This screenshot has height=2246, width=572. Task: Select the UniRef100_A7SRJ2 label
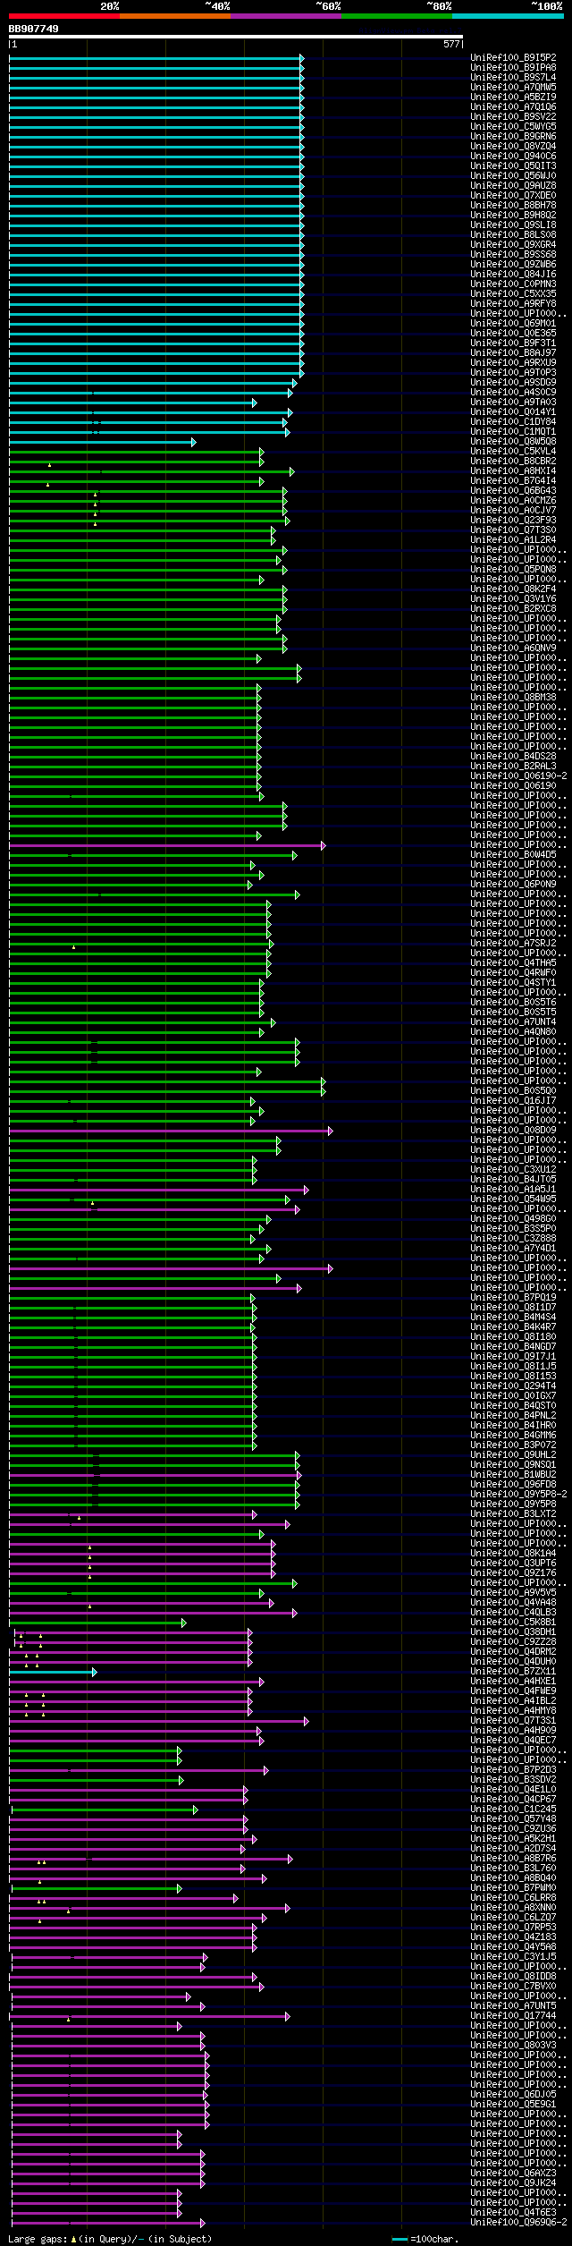[513, 943]
